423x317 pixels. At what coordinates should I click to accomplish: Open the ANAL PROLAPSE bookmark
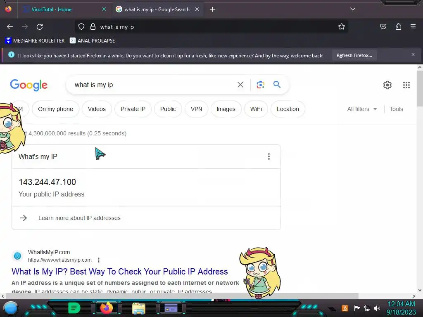click(92, 41)
